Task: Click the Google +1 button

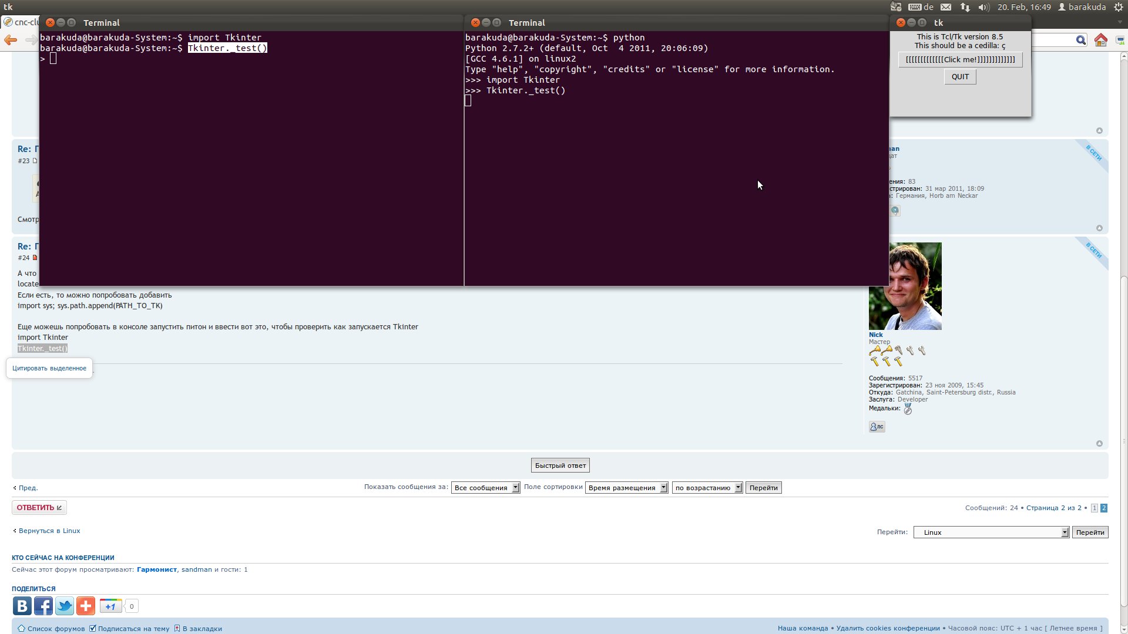Action: click(111, 606)
